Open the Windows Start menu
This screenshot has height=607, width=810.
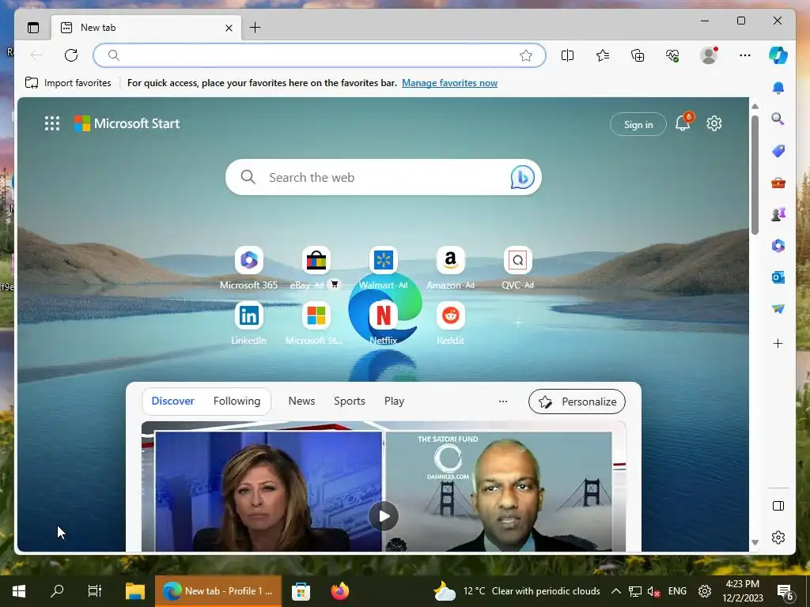pyautogui.click(x=19, y=591)
